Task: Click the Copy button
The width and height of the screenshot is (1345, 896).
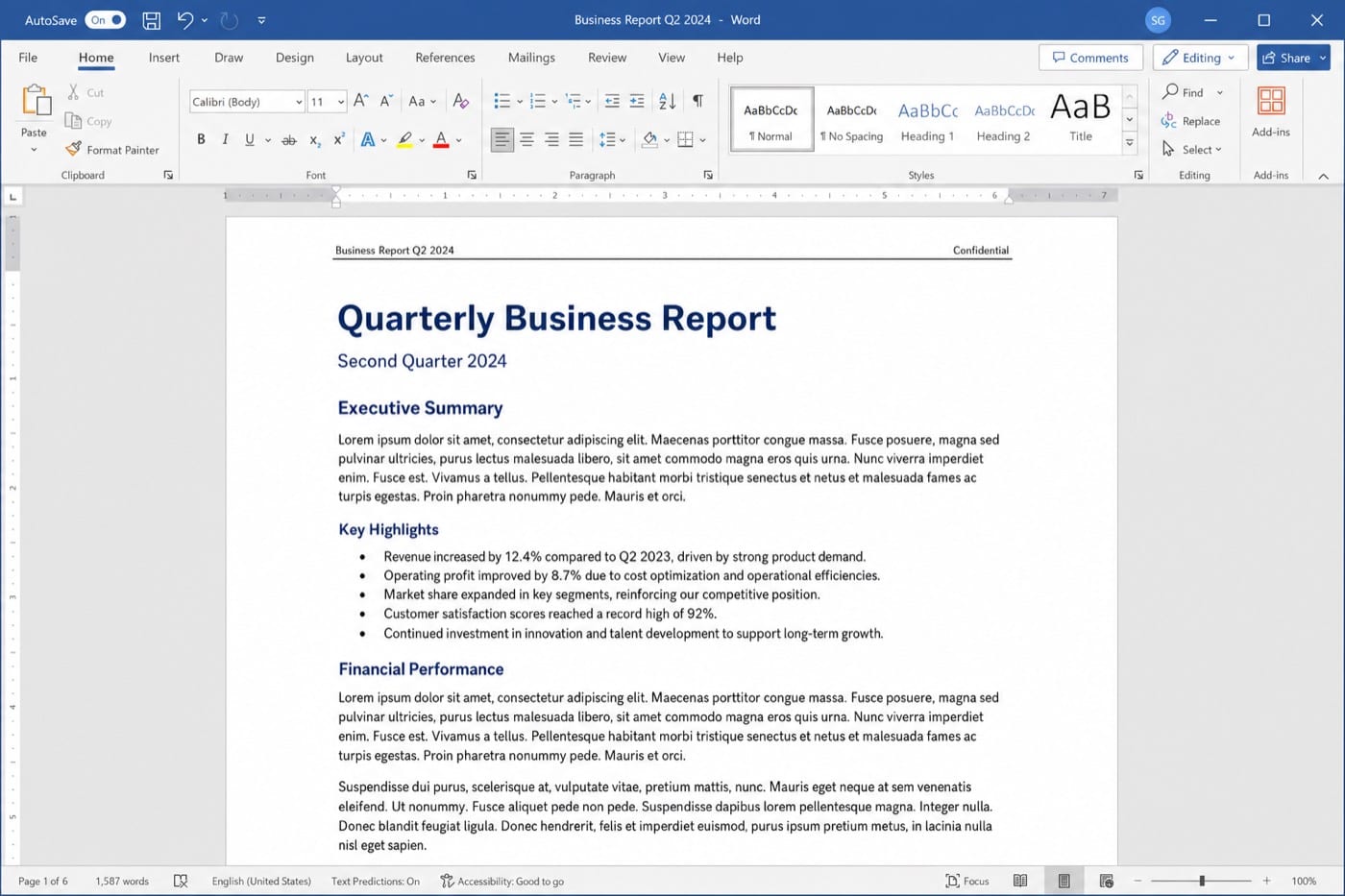Action: [x=88, y=121]
